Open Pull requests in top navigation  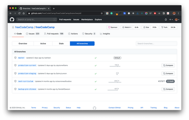(x=65, y=19)
